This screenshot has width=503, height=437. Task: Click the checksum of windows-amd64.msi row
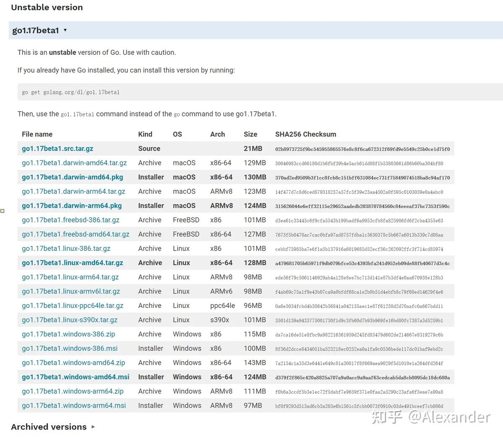(x=363, y=378)
